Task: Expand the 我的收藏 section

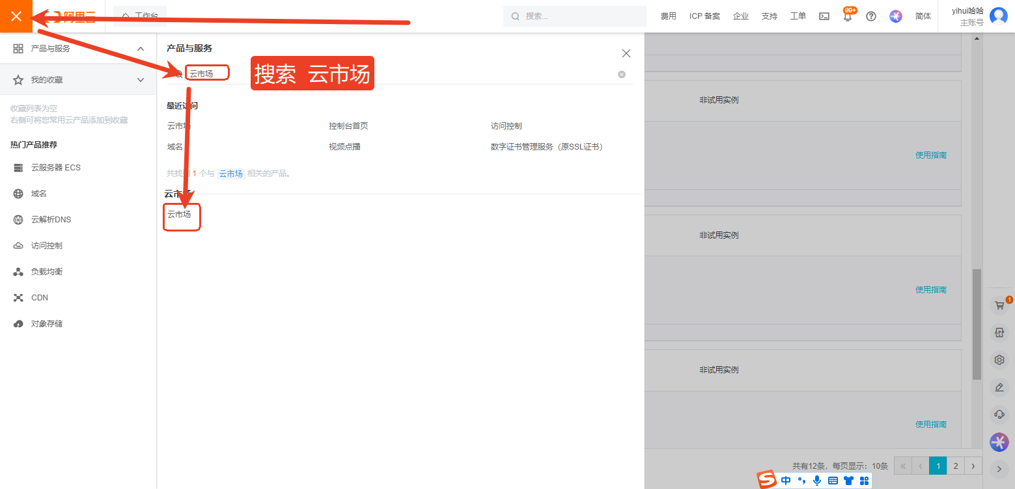Action: click(141, 80)
